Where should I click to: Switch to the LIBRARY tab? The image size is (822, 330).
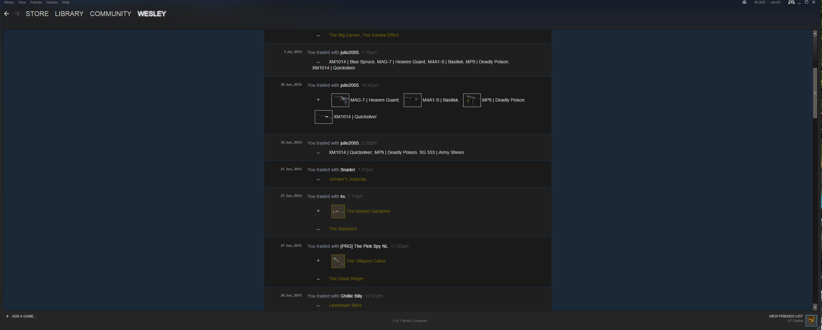click(69, 14)
